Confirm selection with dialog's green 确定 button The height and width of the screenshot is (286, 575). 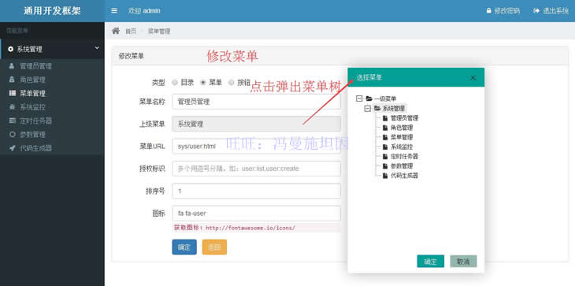[x=431, y=262]
